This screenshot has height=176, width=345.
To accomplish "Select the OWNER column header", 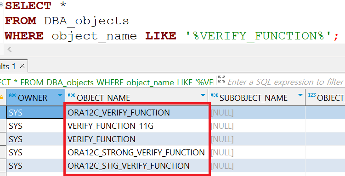I will click(x=36, y=98).
